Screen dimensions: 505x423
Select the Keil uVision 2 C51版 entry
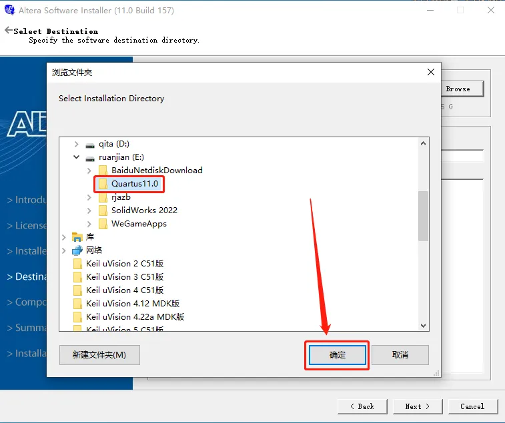pos(125,264)
